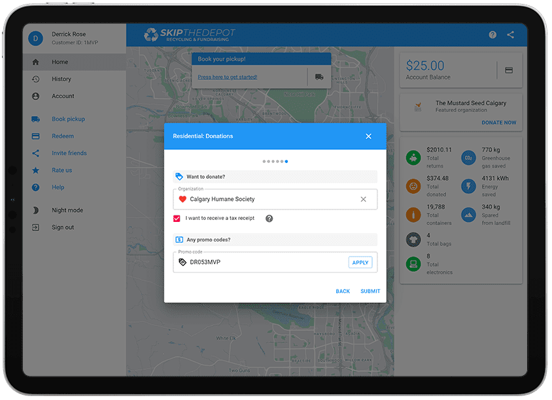Screen dimensions: 552x400
Task: Click the help question mark icon in header
Action: [492, 35]
